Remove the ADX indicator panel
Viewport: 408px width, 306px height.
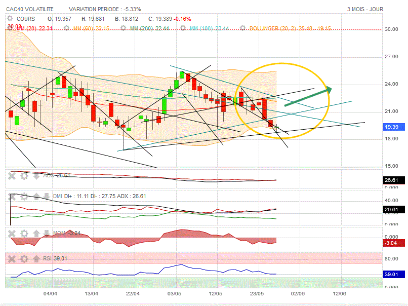(12, 176)
